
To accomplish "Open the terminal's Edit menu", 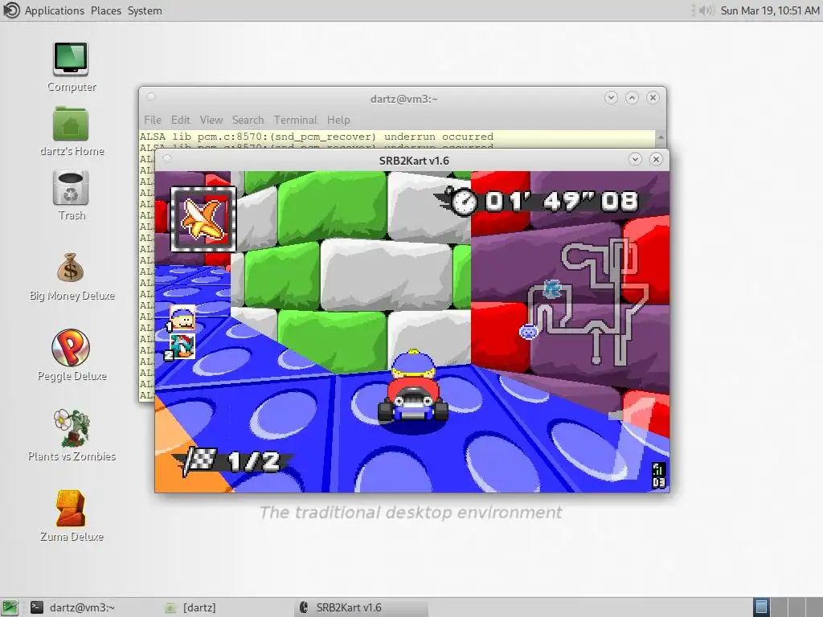I will click(180, 121).
